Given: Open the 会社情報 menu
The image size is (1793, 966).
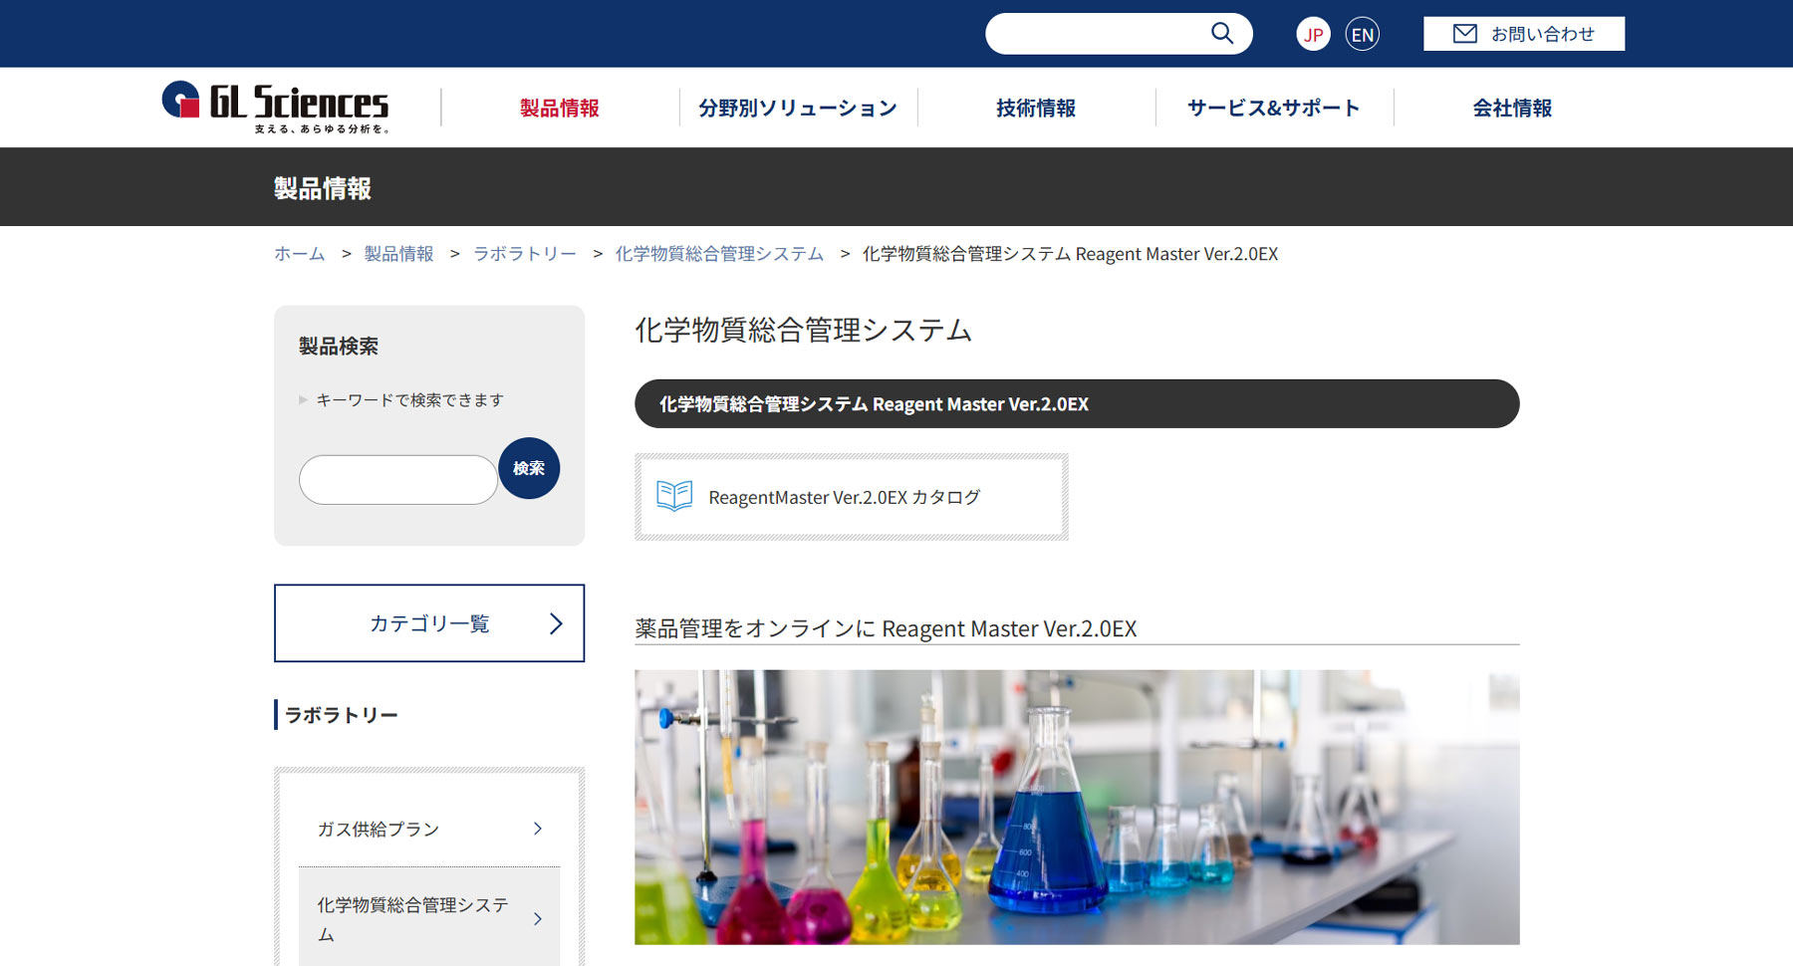Looking at the screenshot, I should coord(1512,108).
